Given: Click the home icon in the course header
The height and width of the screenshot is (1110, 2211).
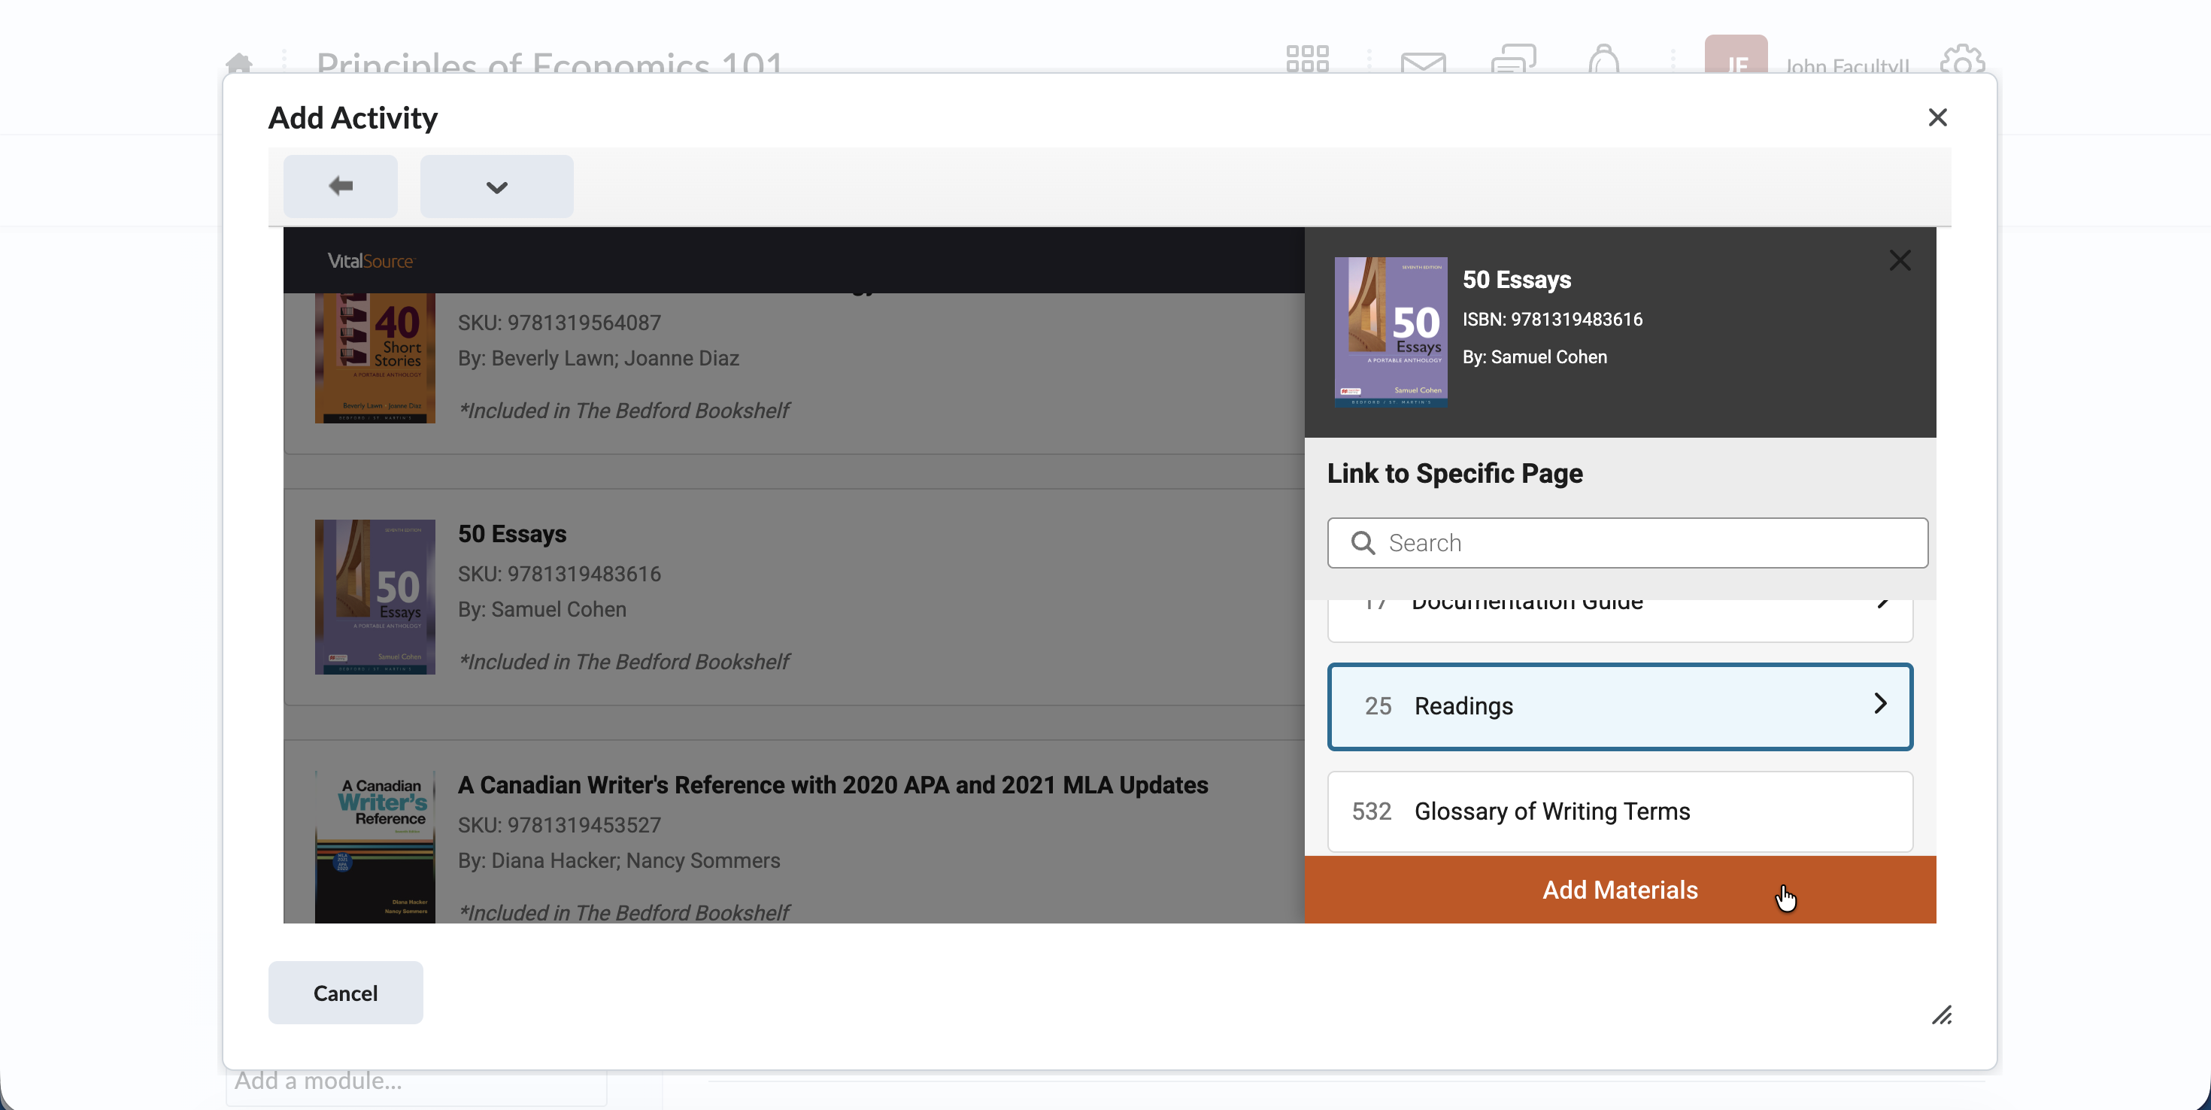Looking at the screenshot, I should (238, 63).
